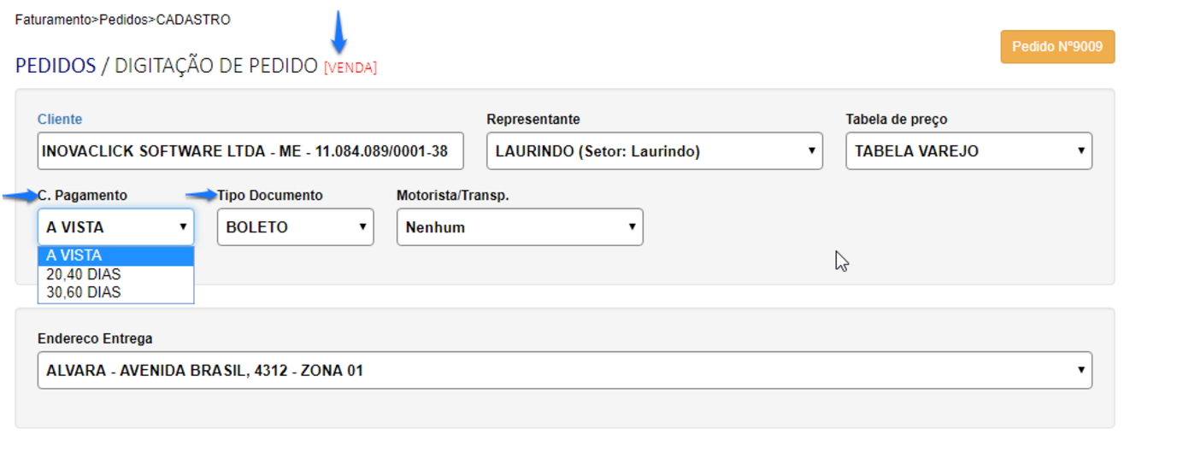Go to the PEDIDOS heading link
Viewport: 1177px width, 452px height.
[x=56, y=66]
